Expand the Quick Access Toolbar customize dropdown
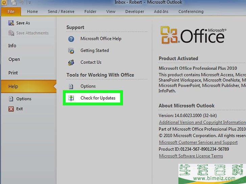 pyautogui.click(x=30, y=3)
